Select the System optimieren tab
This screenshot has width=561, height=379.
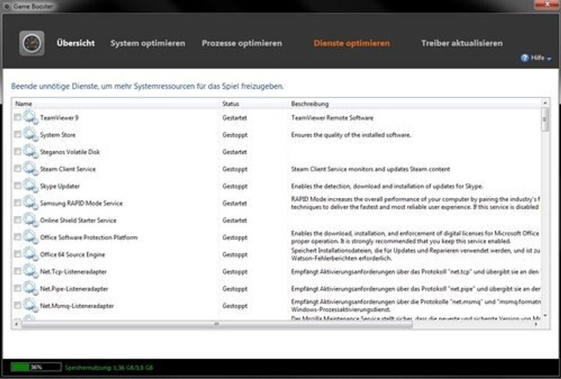[x=147, y=43]
